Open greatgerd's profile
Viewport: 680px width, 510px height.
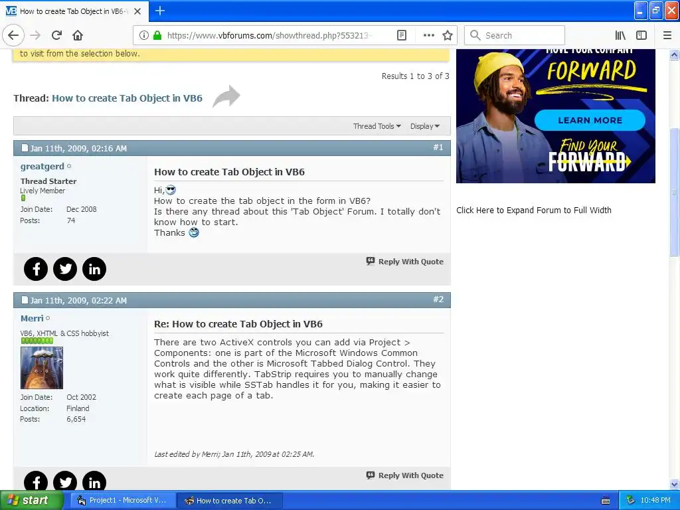(42, 166)
